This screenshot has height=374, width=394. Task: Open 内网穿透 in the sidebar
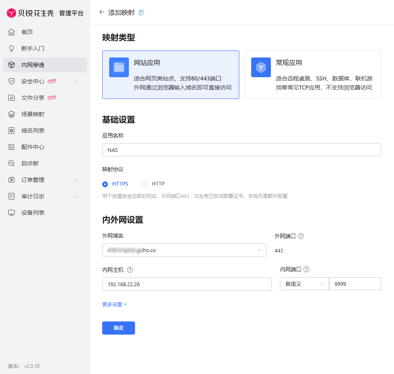45,65
